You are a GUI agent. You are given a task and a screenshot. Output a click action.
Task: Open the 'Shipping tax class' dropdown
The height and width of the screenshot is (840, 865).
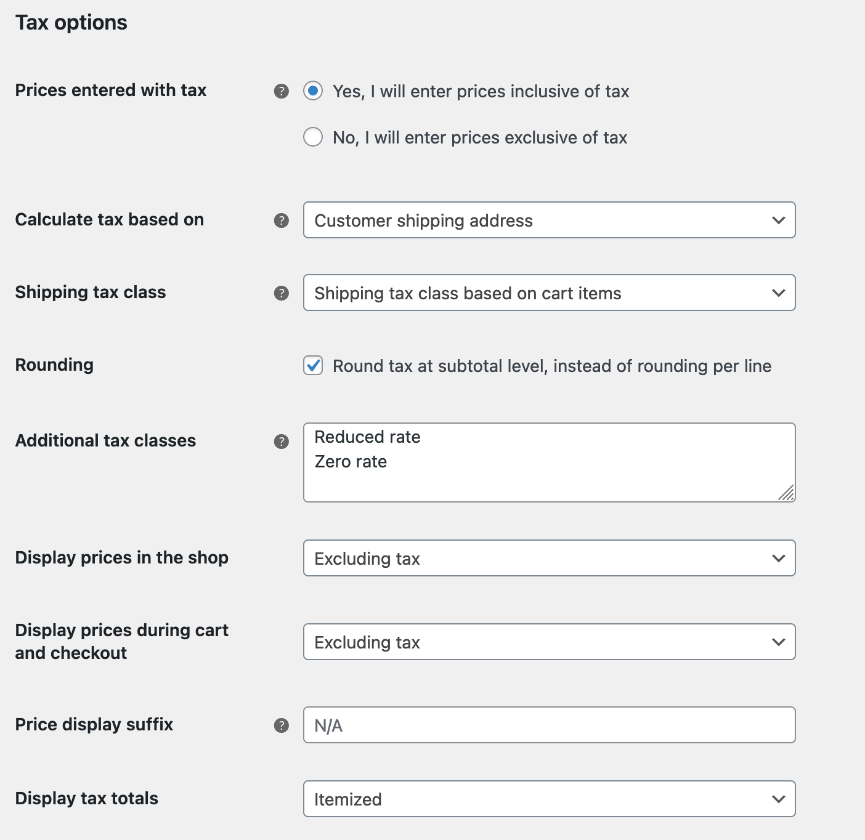click(x=548, y=293)
